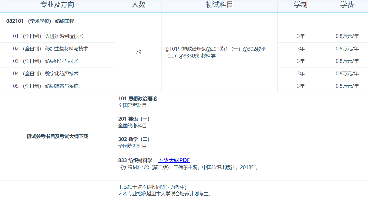Click the enrollment number 79 cell
Image resolution: width=368 pixels, height=197 pixels.
[138, 52]
